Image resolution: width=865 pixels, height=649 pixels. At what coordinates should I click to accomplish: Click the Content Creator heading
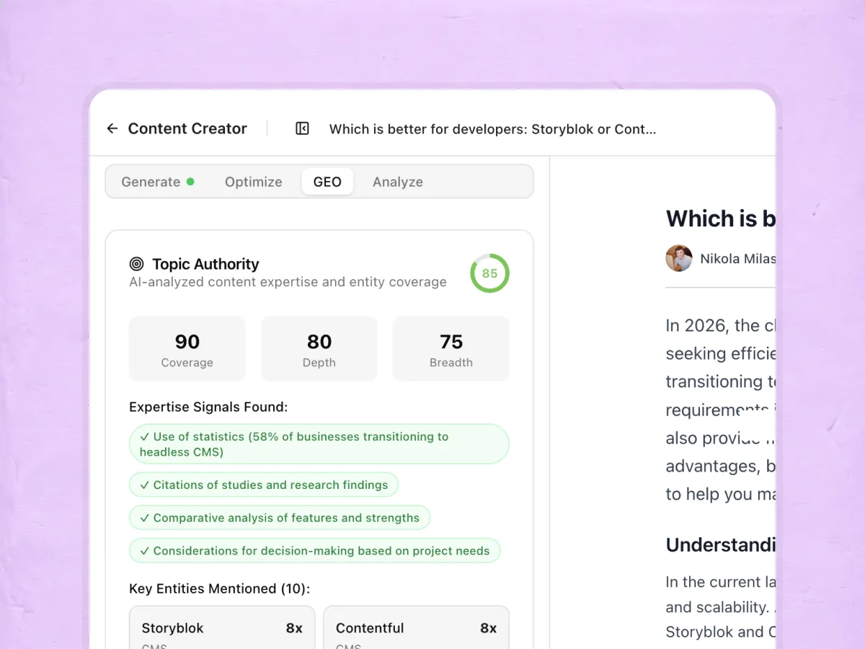coord(187,129)
